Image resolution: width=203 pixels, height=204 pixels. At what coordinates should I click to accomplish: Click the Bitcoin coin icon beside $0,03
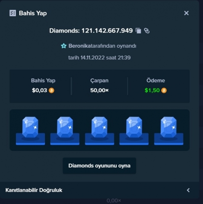tap(51, 91)
